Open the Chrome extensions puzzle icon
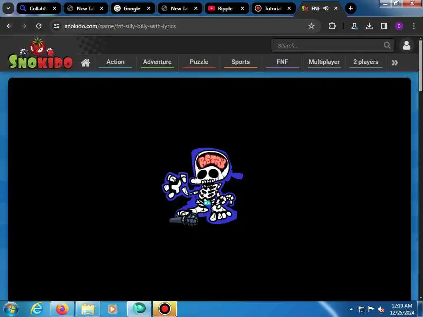Viewport: 423px width, 317px height. 333,26
